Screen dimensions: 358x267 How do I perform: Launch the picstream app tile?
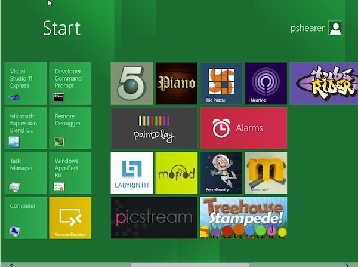154,217
